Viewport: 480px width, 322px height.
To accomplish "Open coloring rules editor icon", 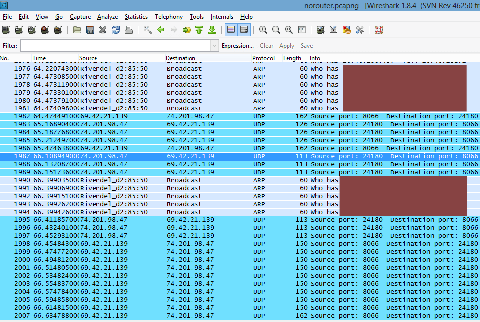I will click(x=347, y=30).
